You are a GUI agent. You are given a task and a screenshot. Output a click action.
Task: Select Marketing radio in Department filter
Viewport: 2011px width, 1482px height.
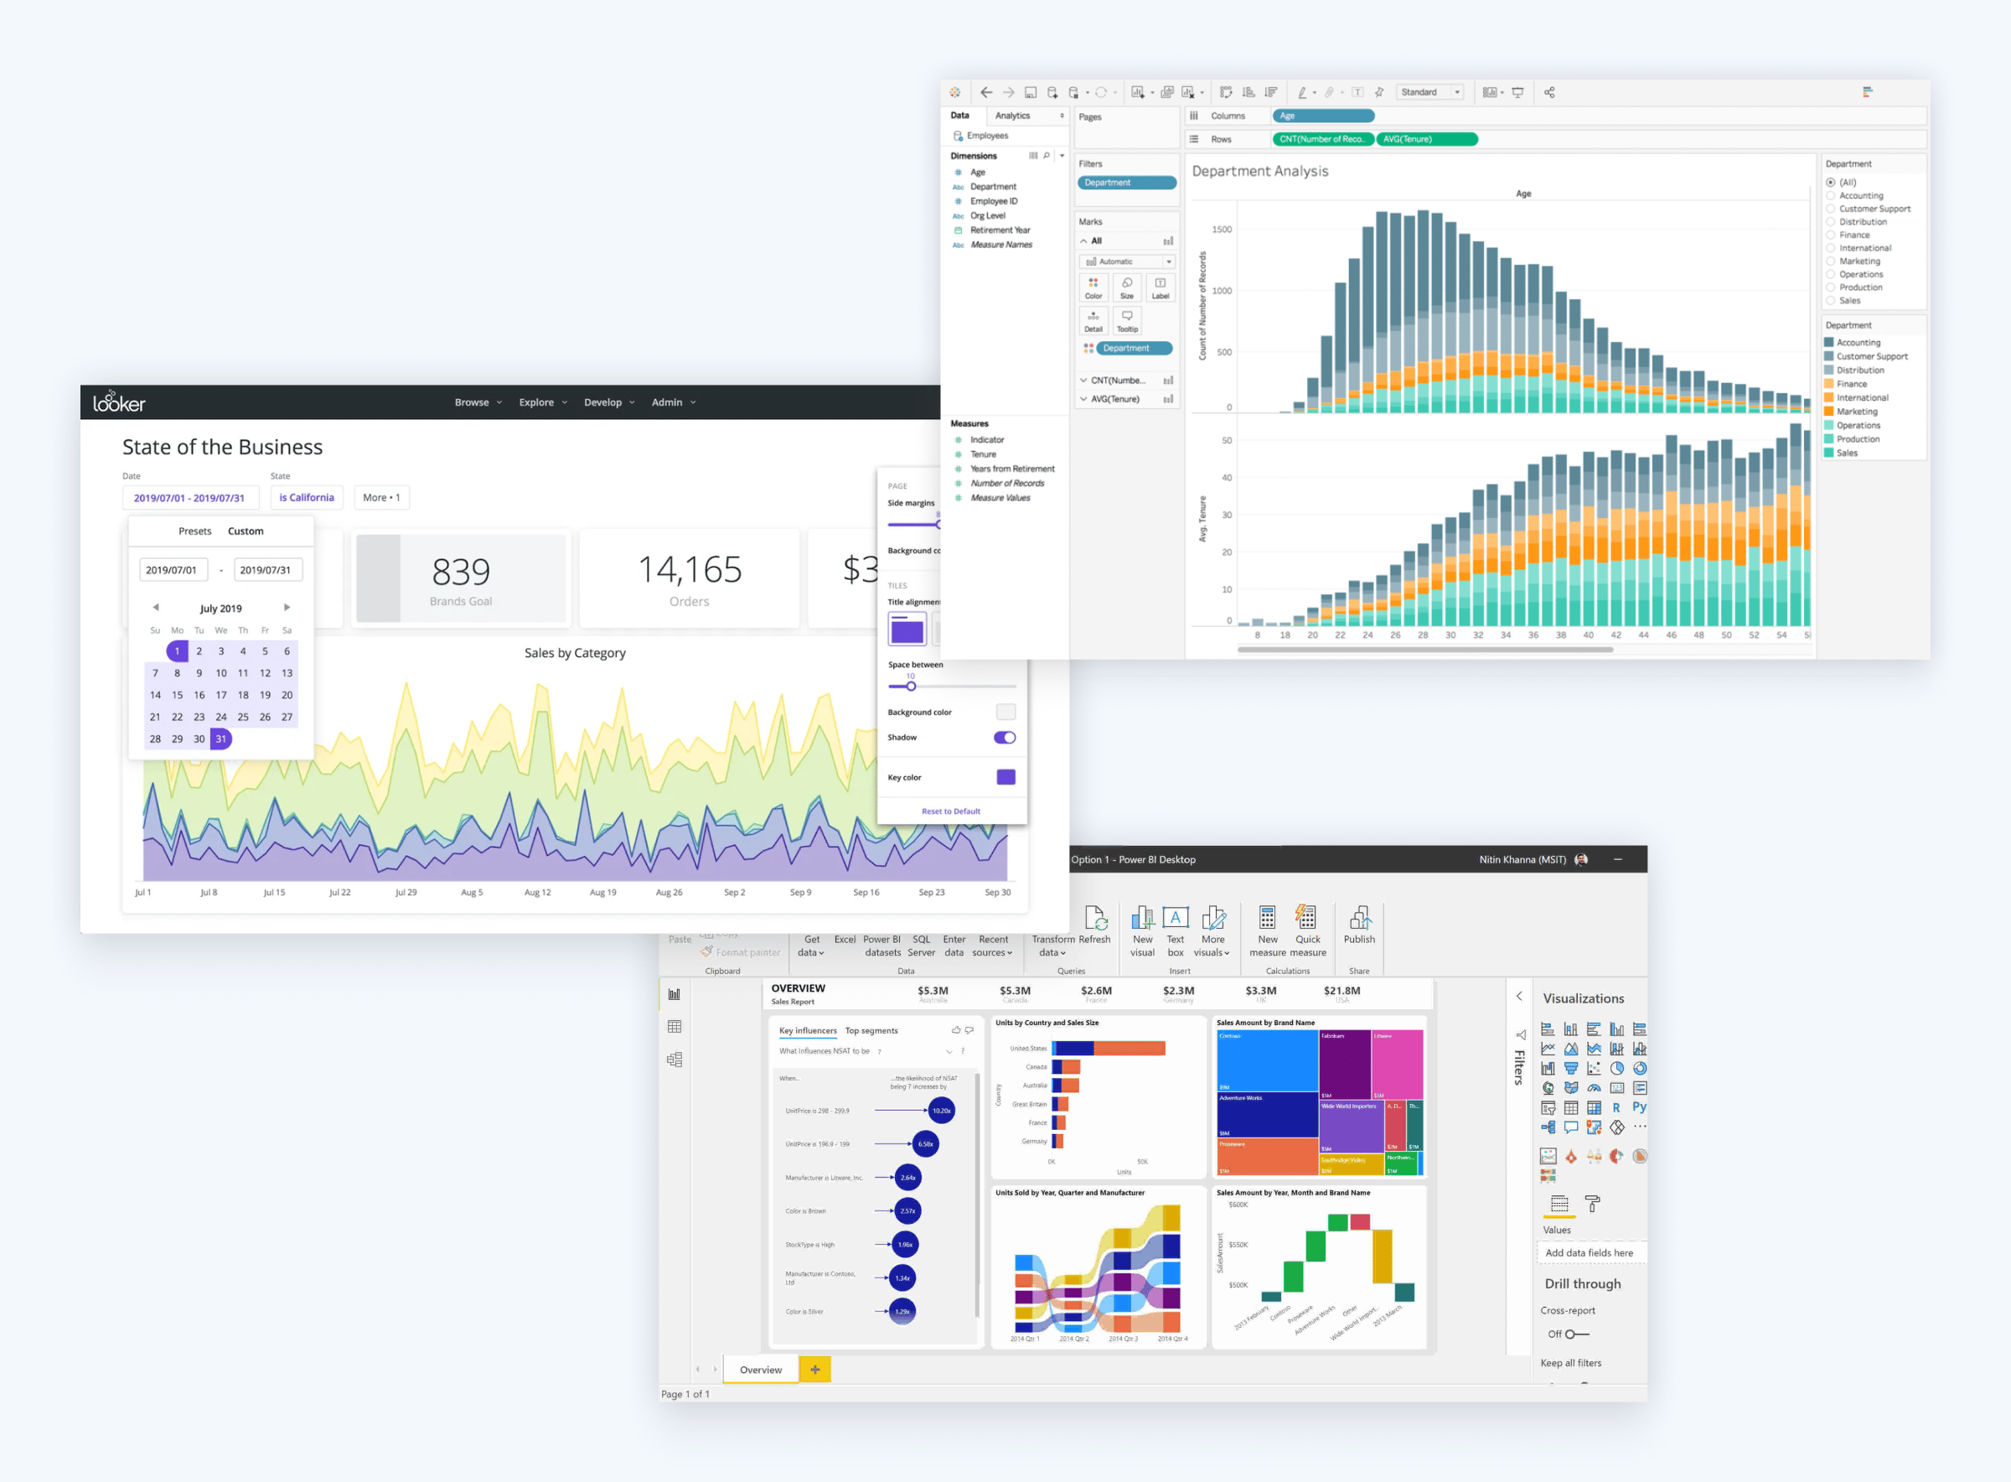tap(1831, 261)
